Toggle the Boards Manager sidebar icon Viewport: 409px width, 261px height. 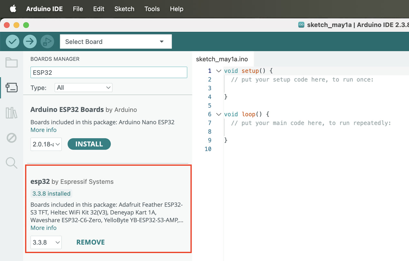point(12,88)
